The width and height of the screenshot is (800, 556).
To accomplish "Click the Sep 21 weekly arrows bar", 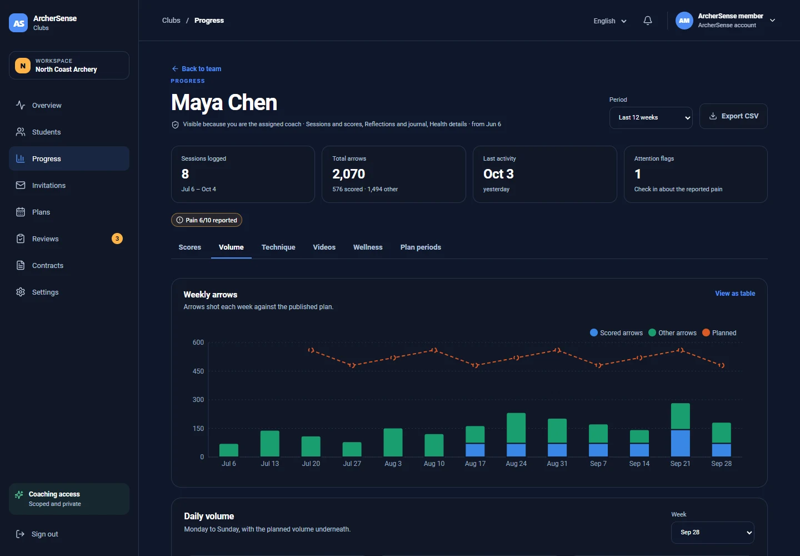I will pyautogui.click(x=681, y=430).
